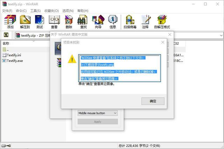Click the 删除 (Delete) toolbar icon
The height and width of the screenshot is (149, 224).
coord(69,22)
